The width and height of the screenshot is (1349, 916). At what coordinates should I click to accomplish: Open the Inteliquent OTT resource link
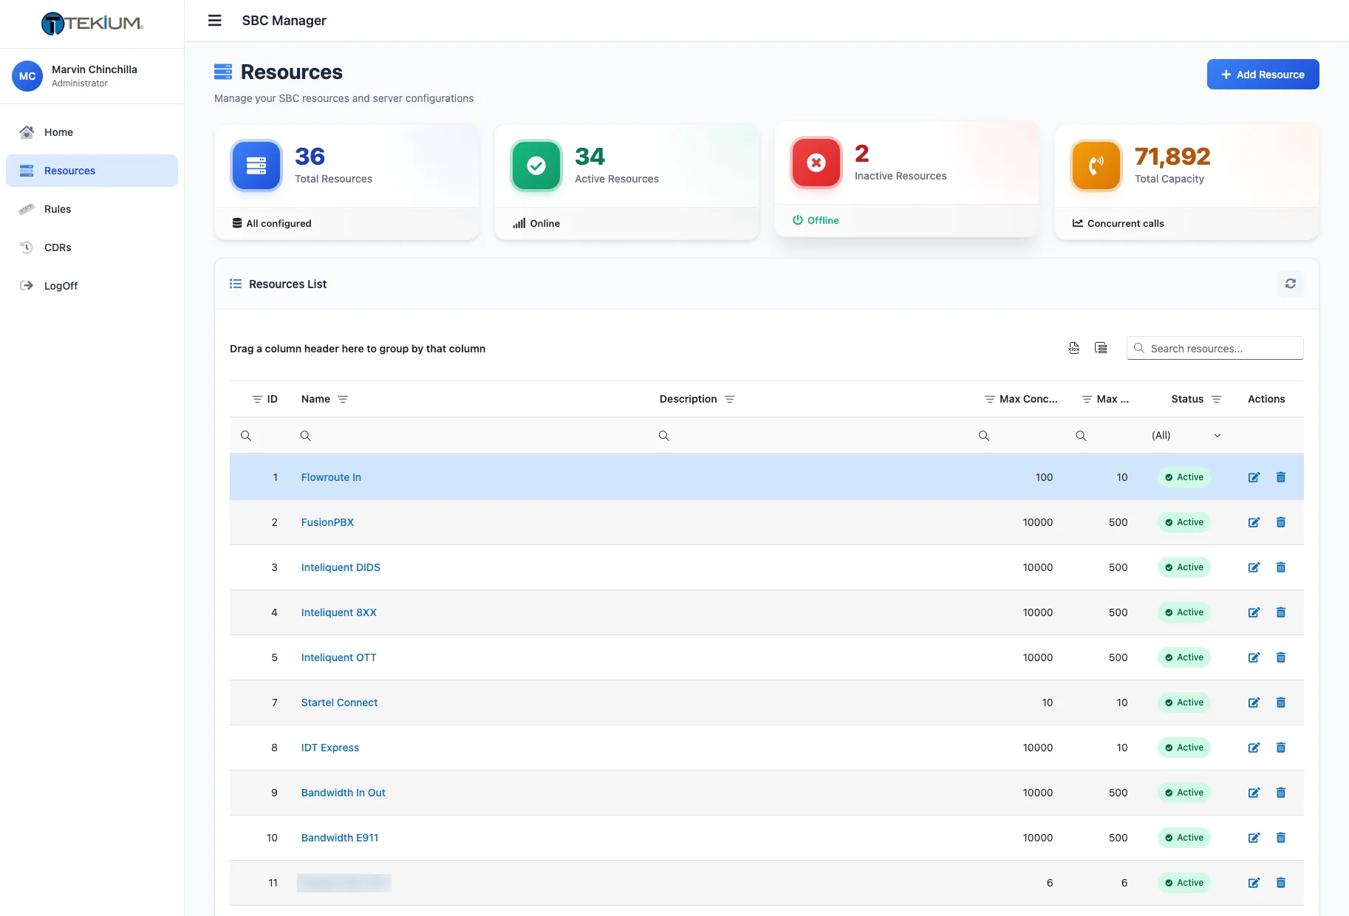click(x=338, y=657)
